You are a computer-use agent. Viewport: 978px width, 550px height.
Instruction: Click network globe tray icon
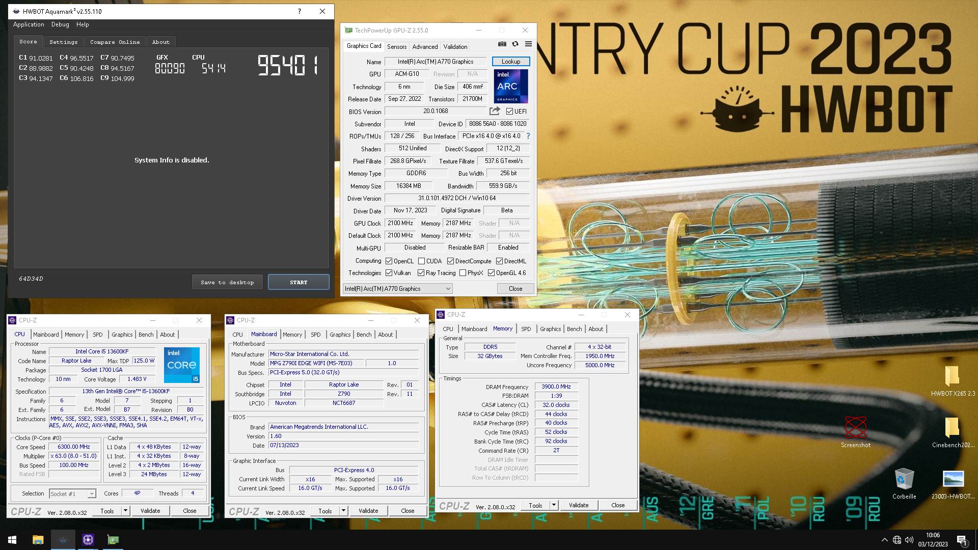[x=897, y=540]
